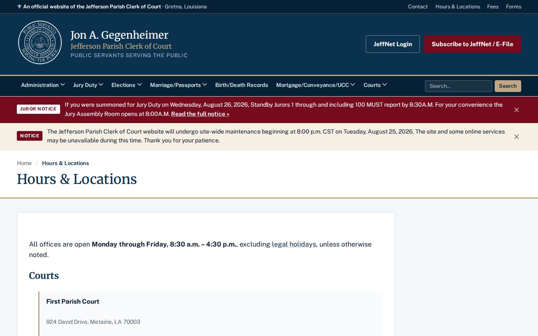Image resolution: width=538 pixels, height=336 pixels.
Task: Click the Courts section heading
Action: click(44, 276)
